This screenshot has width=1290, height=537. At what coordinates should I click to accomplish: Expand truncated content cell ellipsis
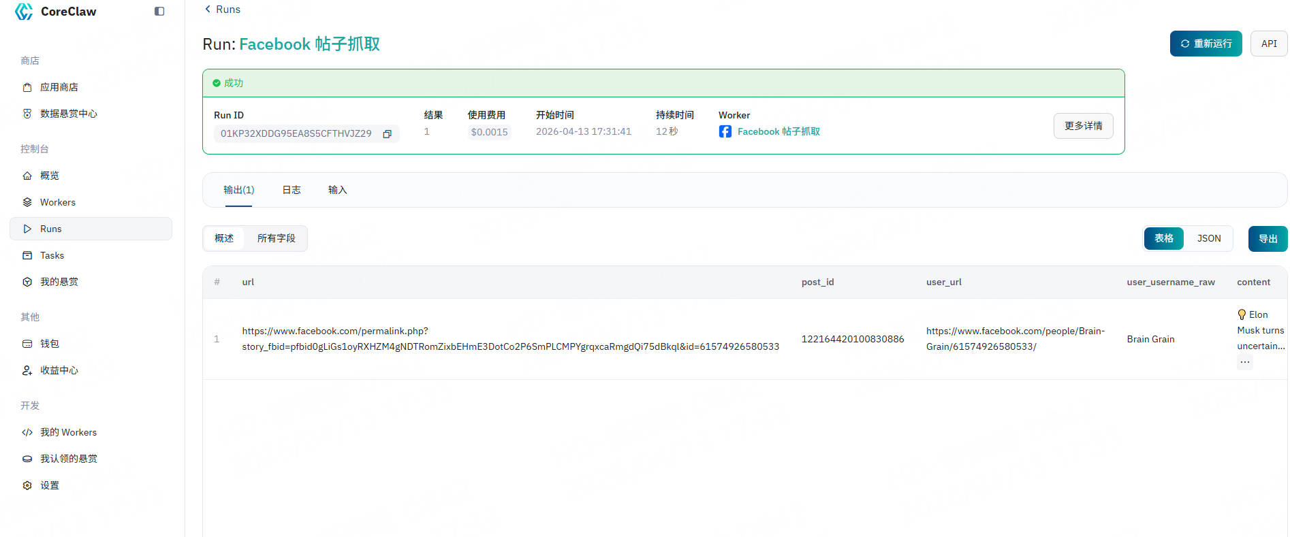click(x=1244, y=362)
